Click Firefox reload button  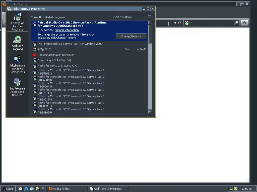180,23
